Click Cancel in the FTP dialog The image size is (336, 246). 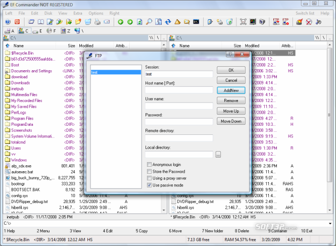click(x=231, y=80)
